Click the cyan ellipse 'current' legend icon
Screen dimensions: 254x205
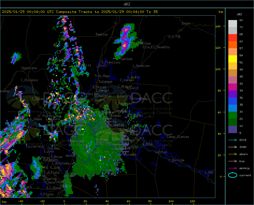[x=233, y=175]
